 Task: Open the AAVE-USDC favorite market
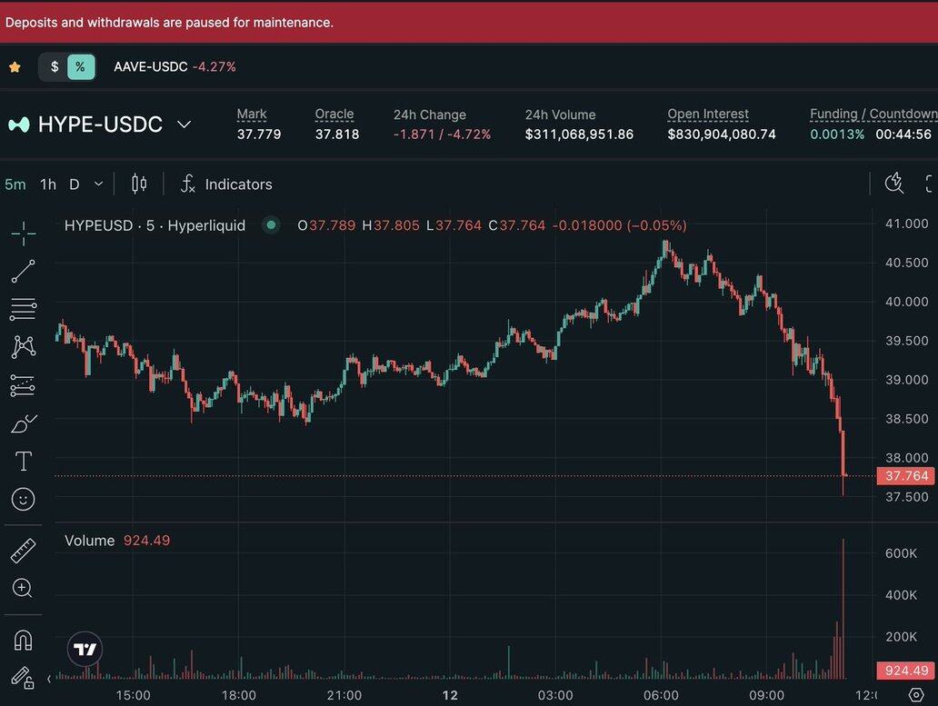(x=150, y=66)
